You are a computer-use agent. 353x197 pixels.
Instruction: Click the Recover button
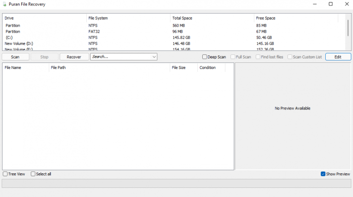tap(74, 57)
